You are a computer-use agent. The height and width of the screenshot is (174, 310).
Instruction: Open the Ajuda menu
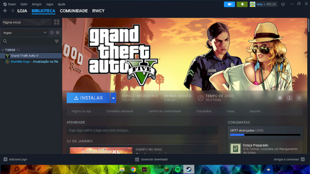[x=61, y=4]
